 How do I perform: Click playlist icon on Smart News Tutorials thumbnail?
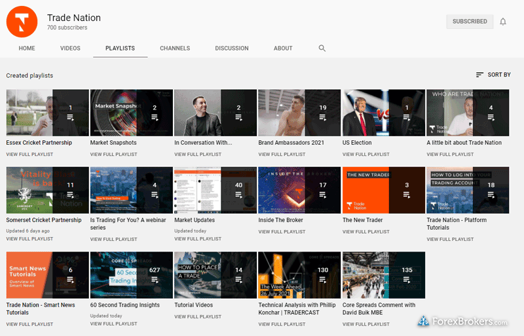(x=70, y=280)
